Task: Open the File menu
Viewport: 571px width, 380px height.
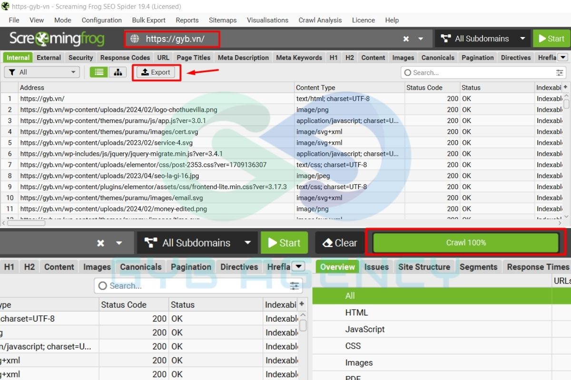Action: point(14,20)
